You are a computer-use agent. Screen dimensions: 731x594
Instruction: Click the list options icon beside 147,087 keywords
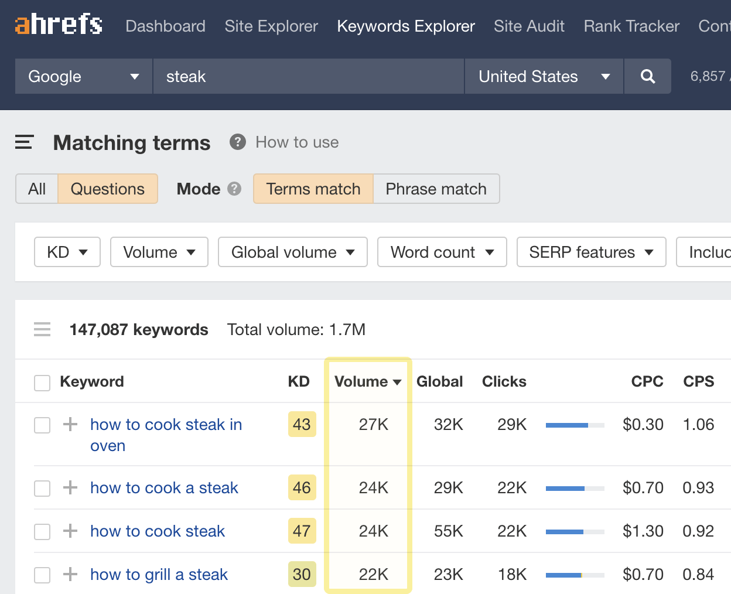42,329
